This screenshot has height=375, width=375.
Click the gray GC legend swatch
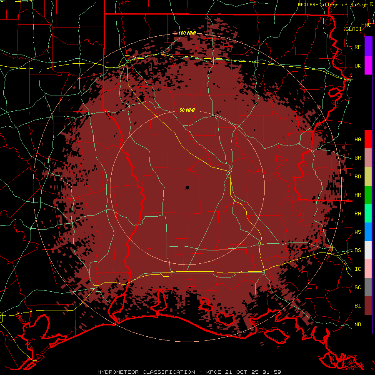[368, 287]
